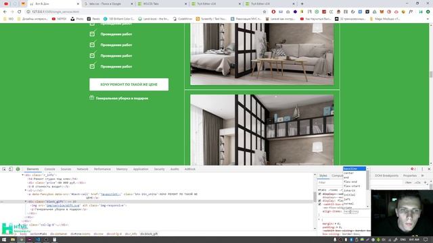Choose inherit from the autocomplete list

tap(350, 190)
